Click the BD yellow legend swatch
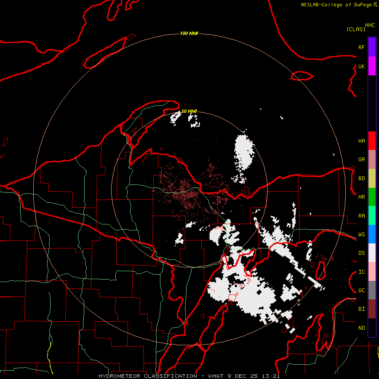 click(372, 179)
